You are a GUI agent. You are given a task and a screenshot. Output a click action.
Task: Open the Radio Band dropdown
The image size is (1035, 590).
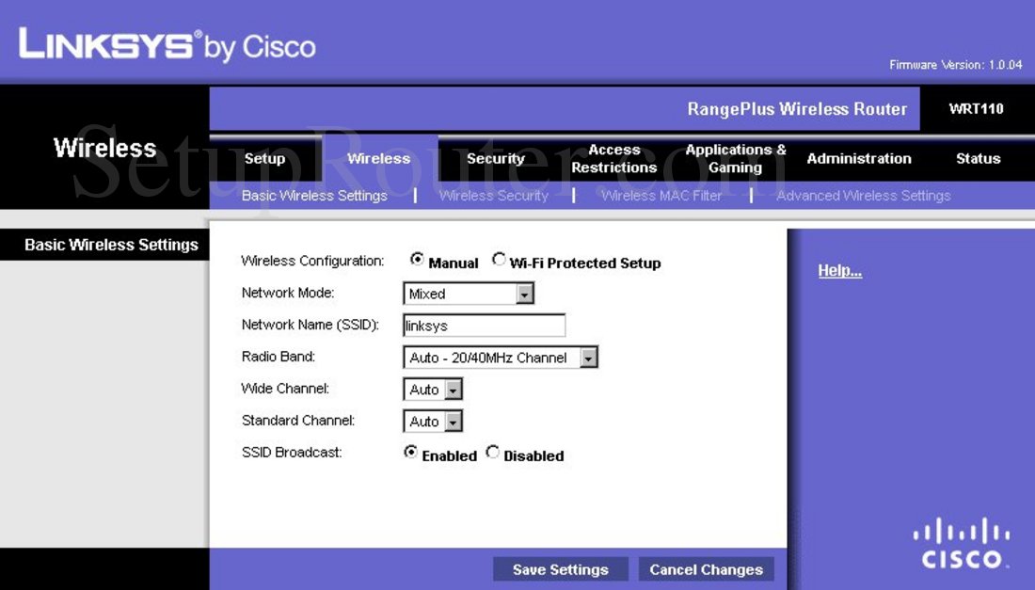(x=588, y=357)
